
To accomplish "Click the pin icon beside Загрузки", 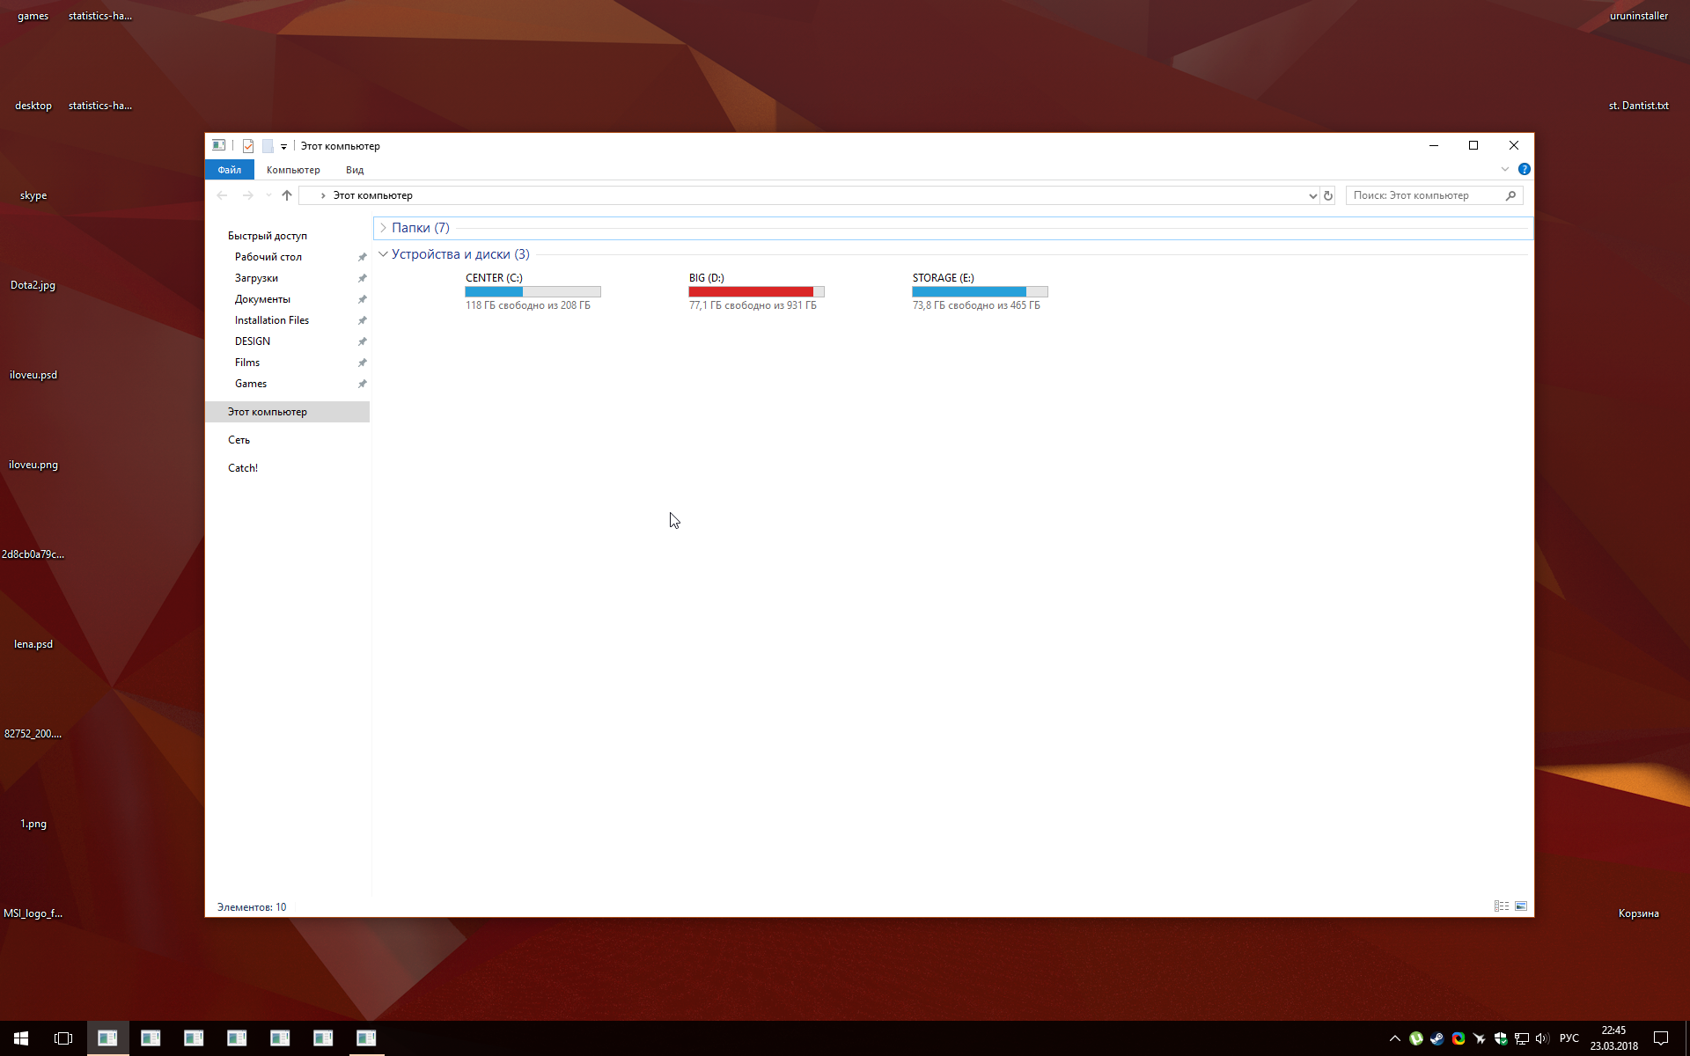I will point(362,278).
